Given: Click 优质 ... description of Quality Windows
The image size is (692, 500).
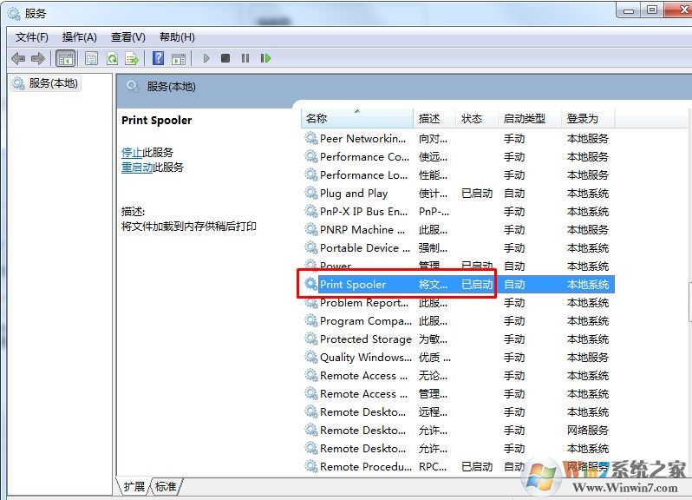Looking at the screenshot, I should point(434,358).
